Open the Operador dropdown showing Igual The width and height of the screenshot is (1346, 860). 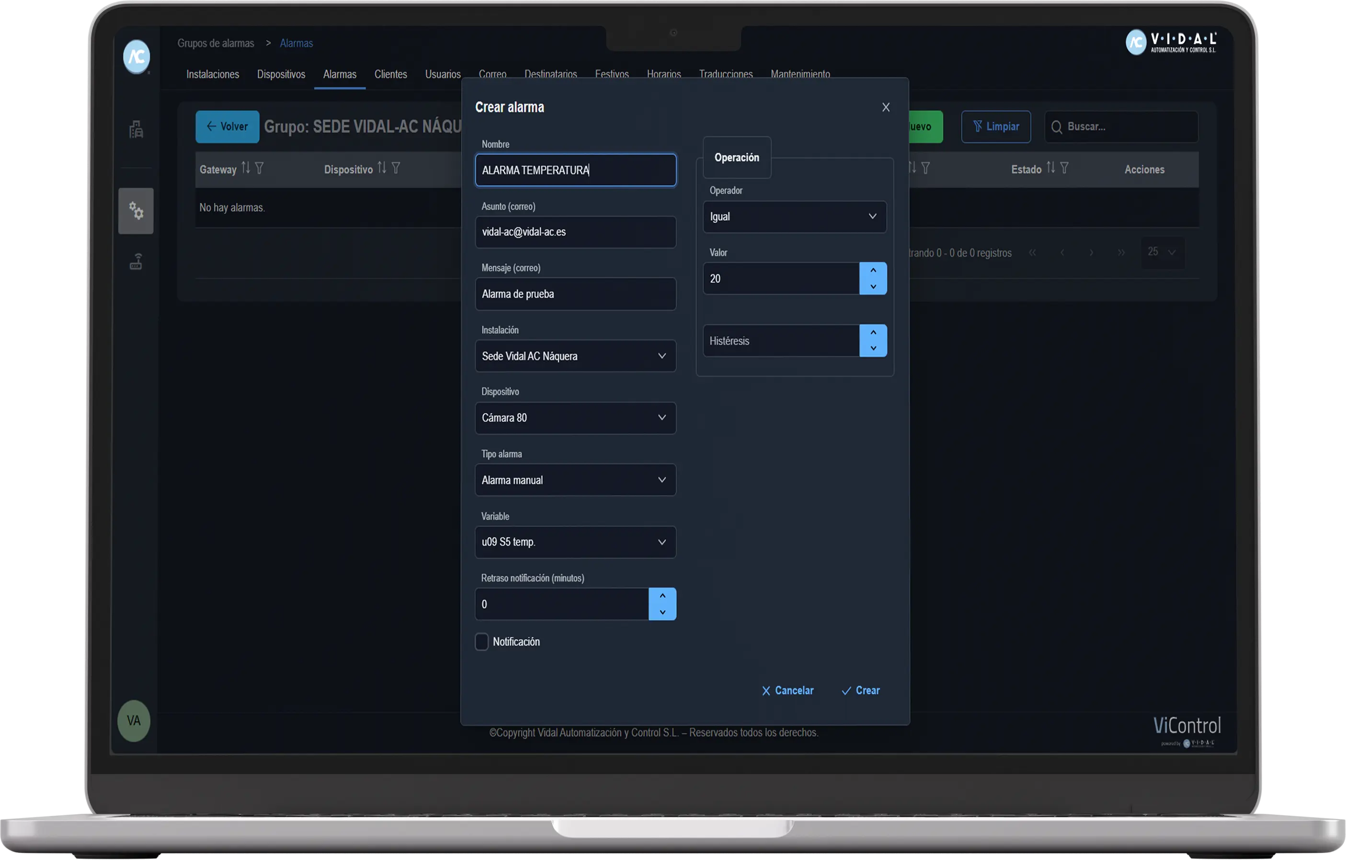794,217
